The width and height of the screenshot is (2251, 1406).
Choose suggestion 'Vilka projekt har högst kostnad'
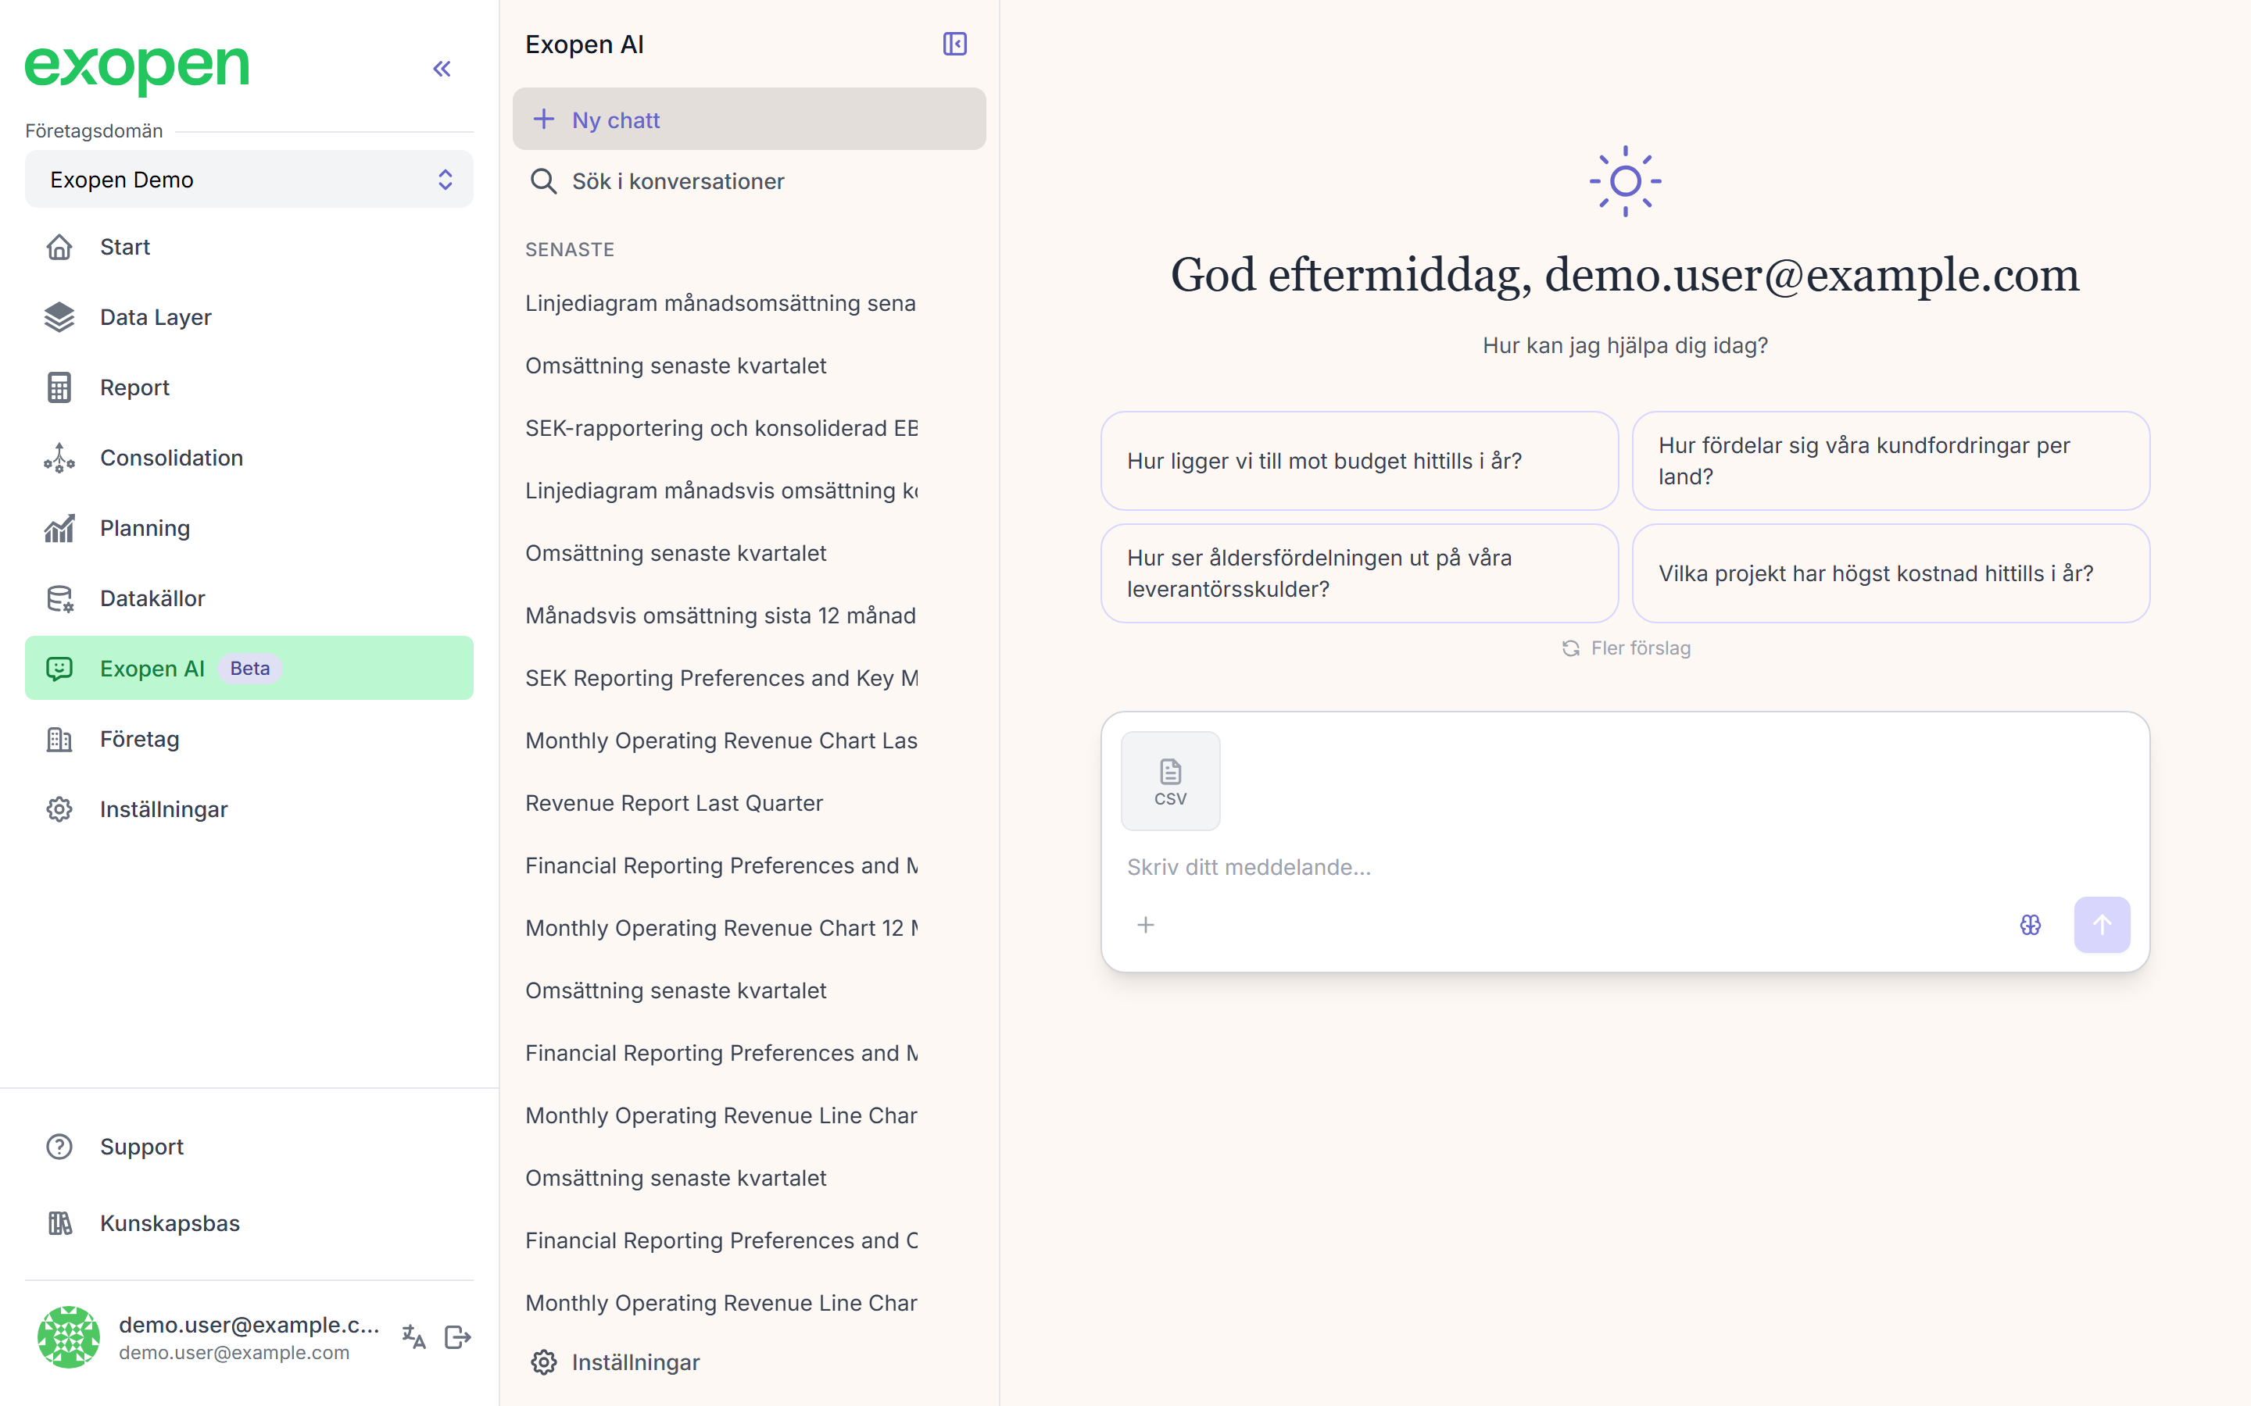point(1891,574)
